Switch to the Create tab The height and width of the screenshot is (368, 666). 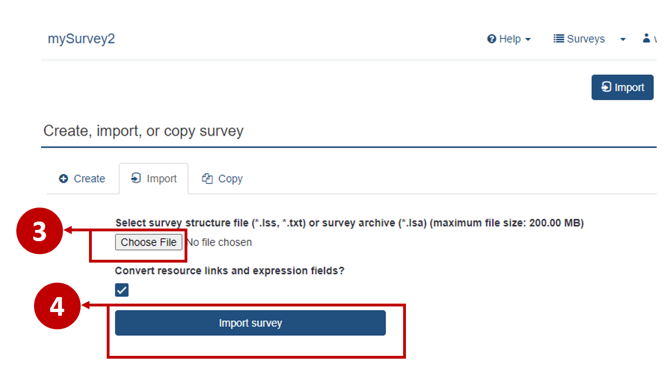[x=82, y=178]
